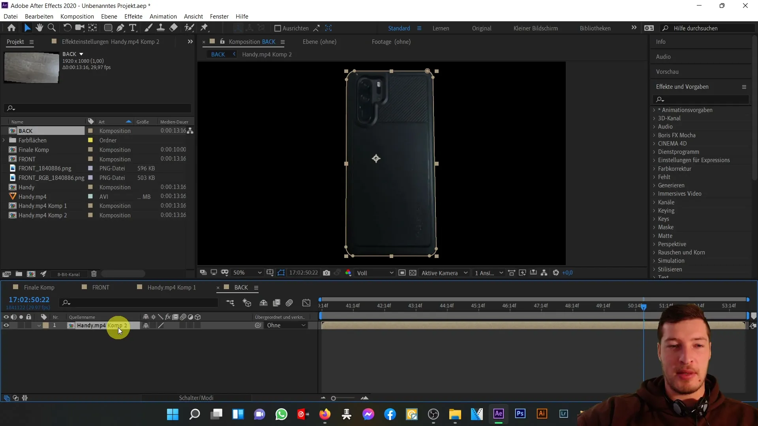The image size is (758, 426).
Task: Select the Clone Stamp tool
Action: click(161, 28)
